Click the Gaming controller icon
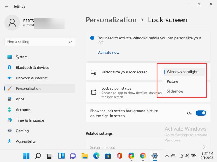Viewport: 217px width, 162px height. pyautogui.click(x=10, y=130)
